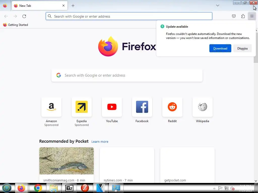
Task: Click the Firefox logo on page
Action: point(108,46)
